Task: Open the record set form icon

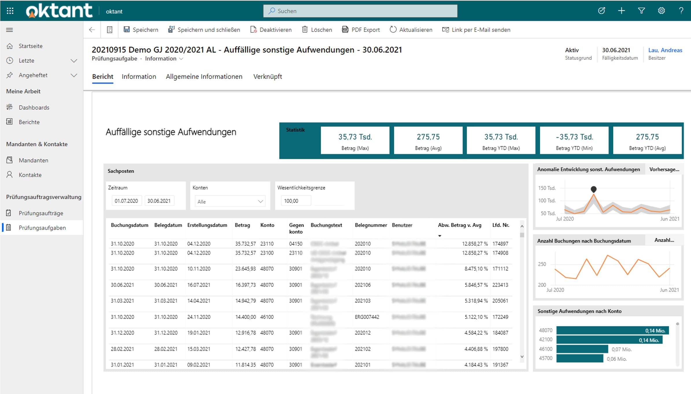Action: click(x=110, y=30)
